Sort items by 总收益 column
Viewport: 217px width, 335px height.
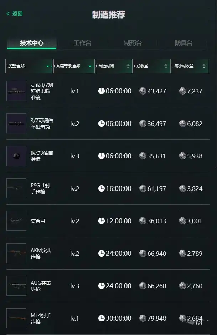[x=152, y=66]
